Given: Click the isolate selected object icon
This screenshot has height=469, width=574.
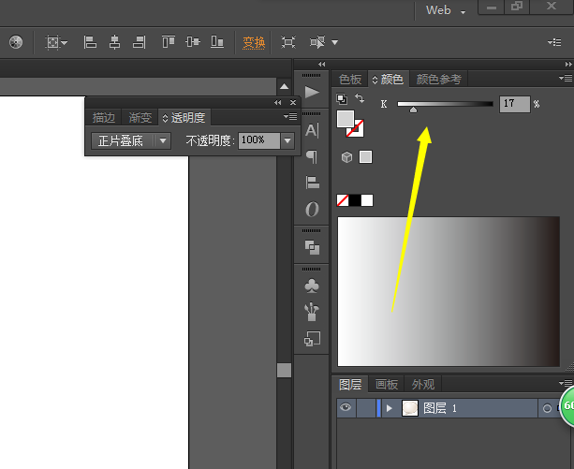Looking at the screenshot, I should 288,42.
